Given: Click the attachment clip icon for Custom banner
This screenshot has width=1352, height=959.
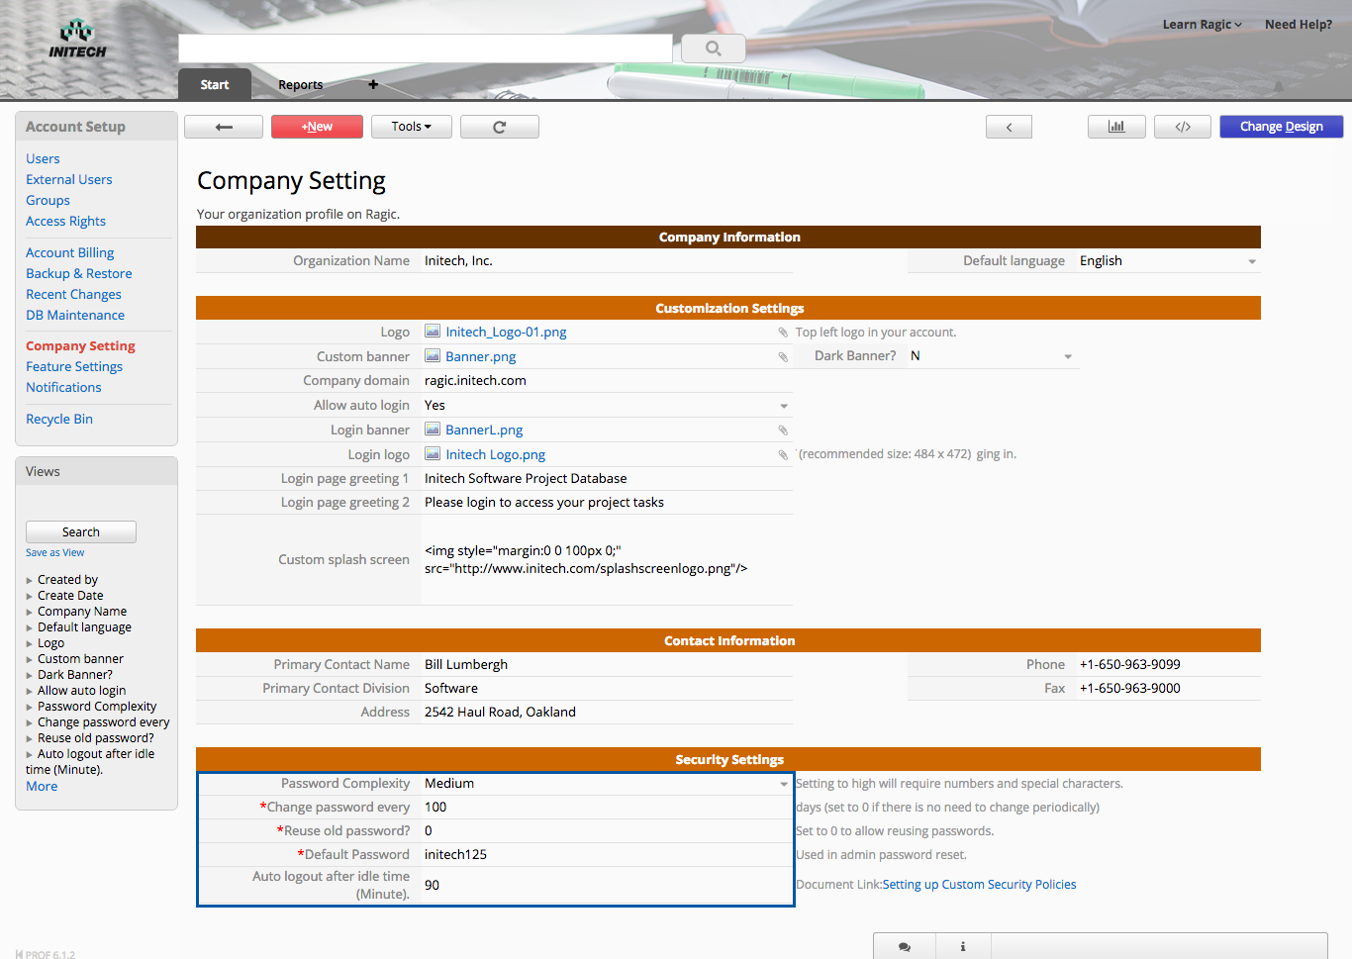Looking at the screenshot, I should pos(783,357).
